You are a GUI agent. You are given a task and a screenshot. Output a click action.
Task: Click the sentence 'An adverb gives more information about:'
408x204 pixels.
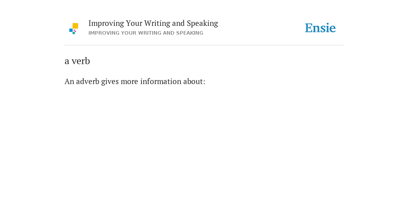135,82
